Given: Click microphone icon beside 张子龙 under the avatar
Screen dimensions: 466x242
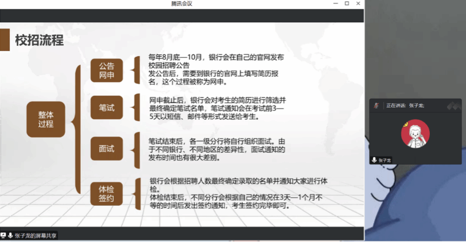Looking at the screenshot, I should [374, 160].
